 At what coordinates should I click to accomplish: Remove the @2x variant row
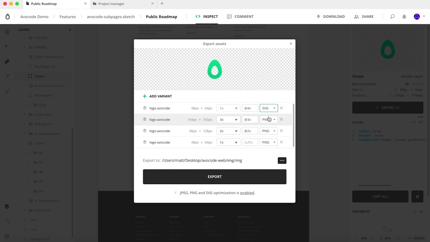[282, 131]
